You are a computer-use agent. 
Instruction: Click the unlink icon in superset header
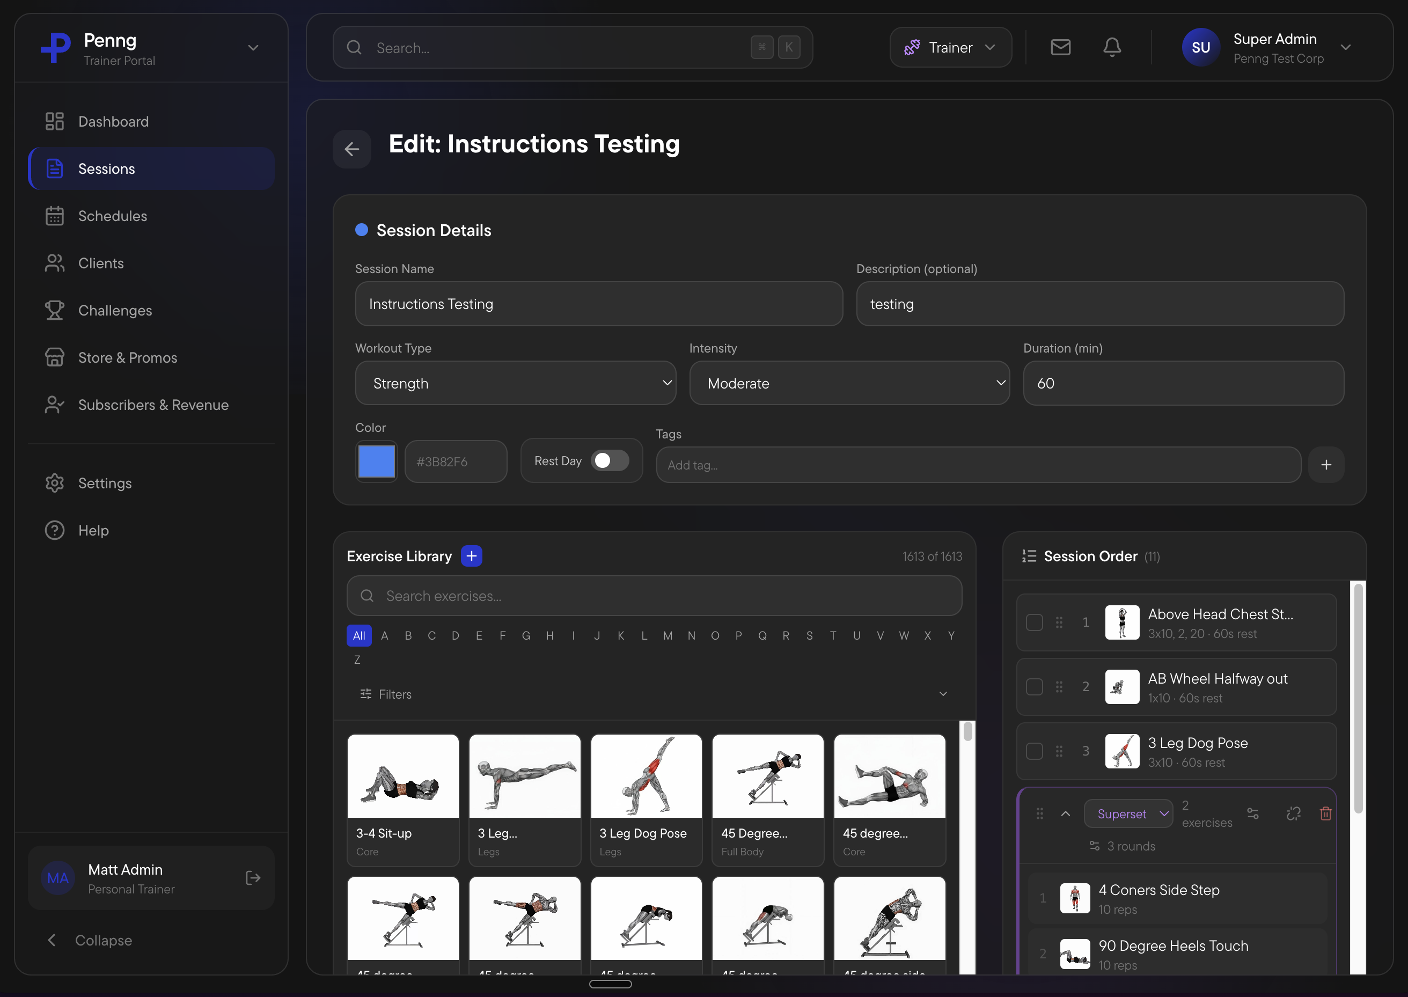pyautogui.click(x=1293, y=813)
